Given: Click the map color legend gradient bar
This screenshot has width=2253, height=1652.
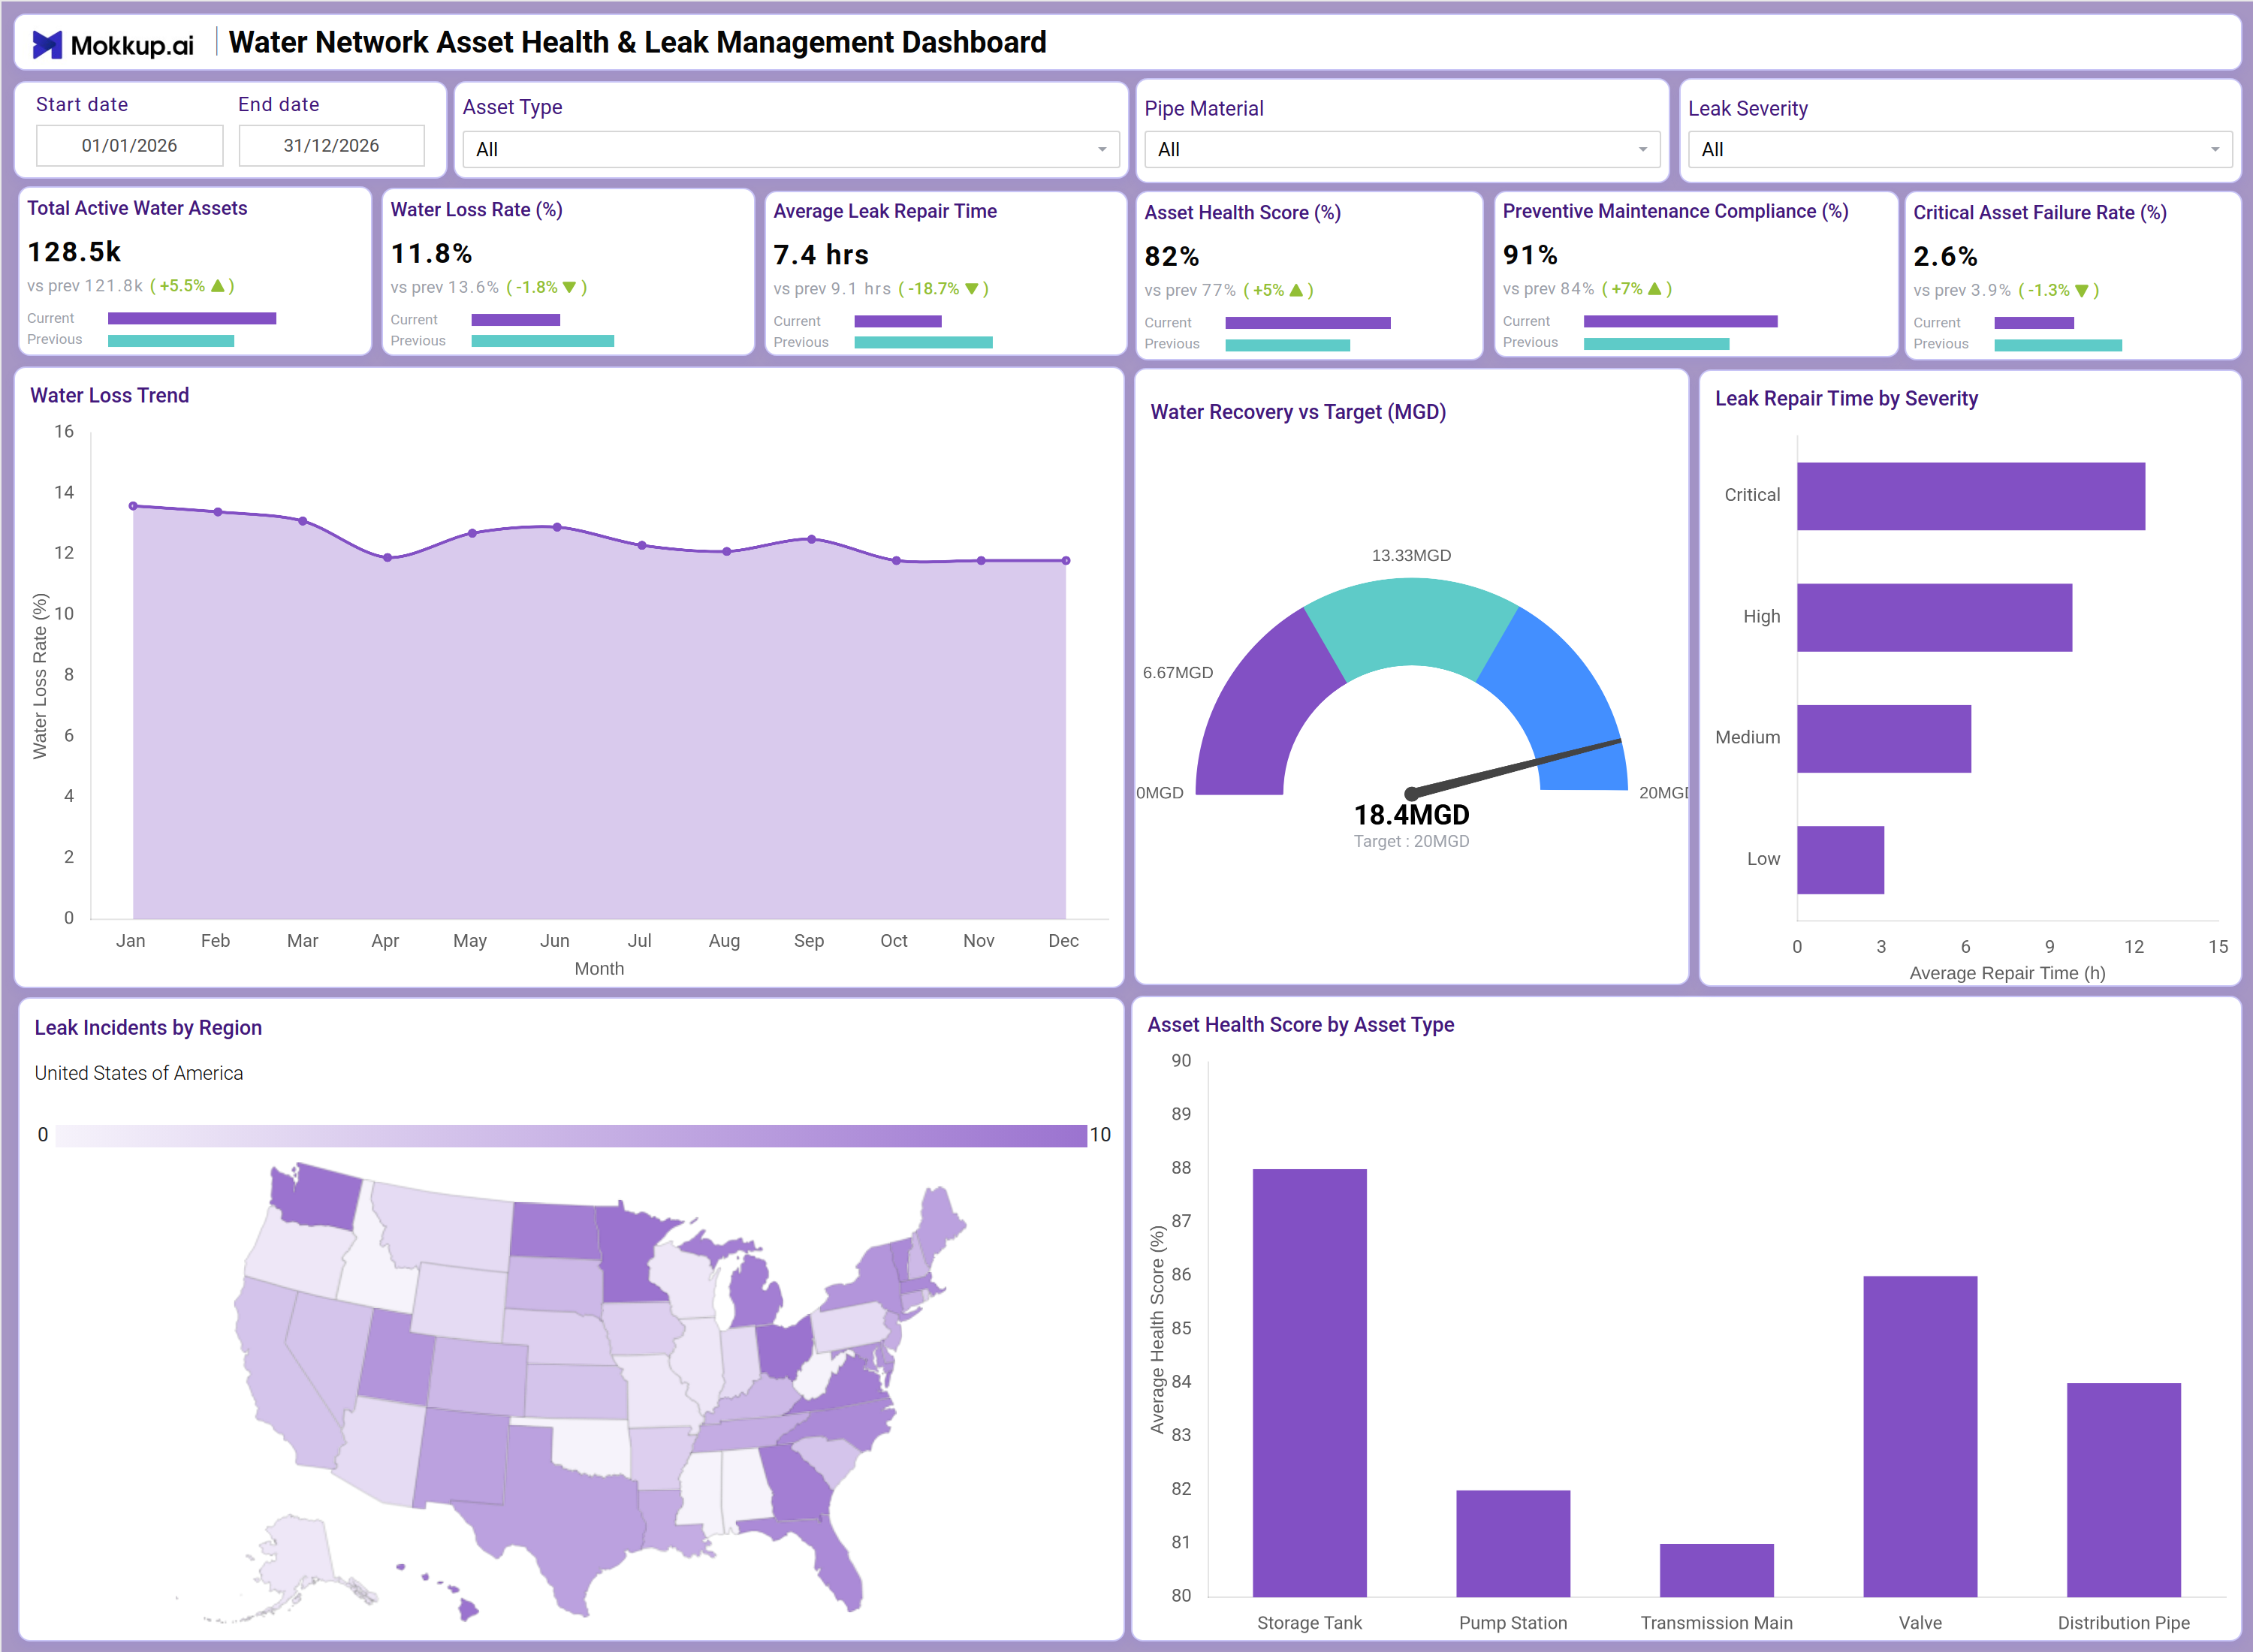Looking at the screenshot, I should 571,1135.
